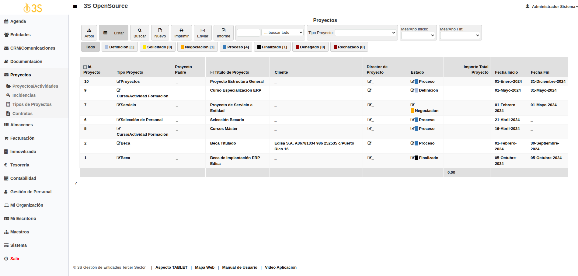The height and width of the screenshot is (276, 578).
Task: Edit the estado icon of Cursos Máster
Action: tap(412, 129)
